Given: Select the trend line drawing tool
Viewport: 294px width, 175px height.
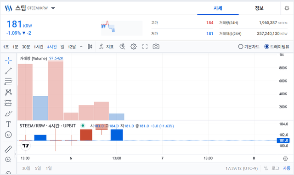Looking at the screenshot, I should tap(8, 71).
